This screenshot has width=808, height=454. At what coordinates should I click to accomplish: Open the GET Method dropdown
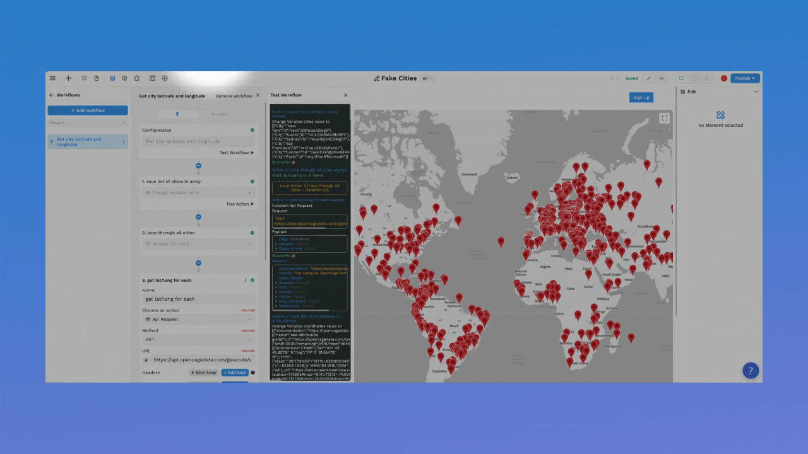199,339
